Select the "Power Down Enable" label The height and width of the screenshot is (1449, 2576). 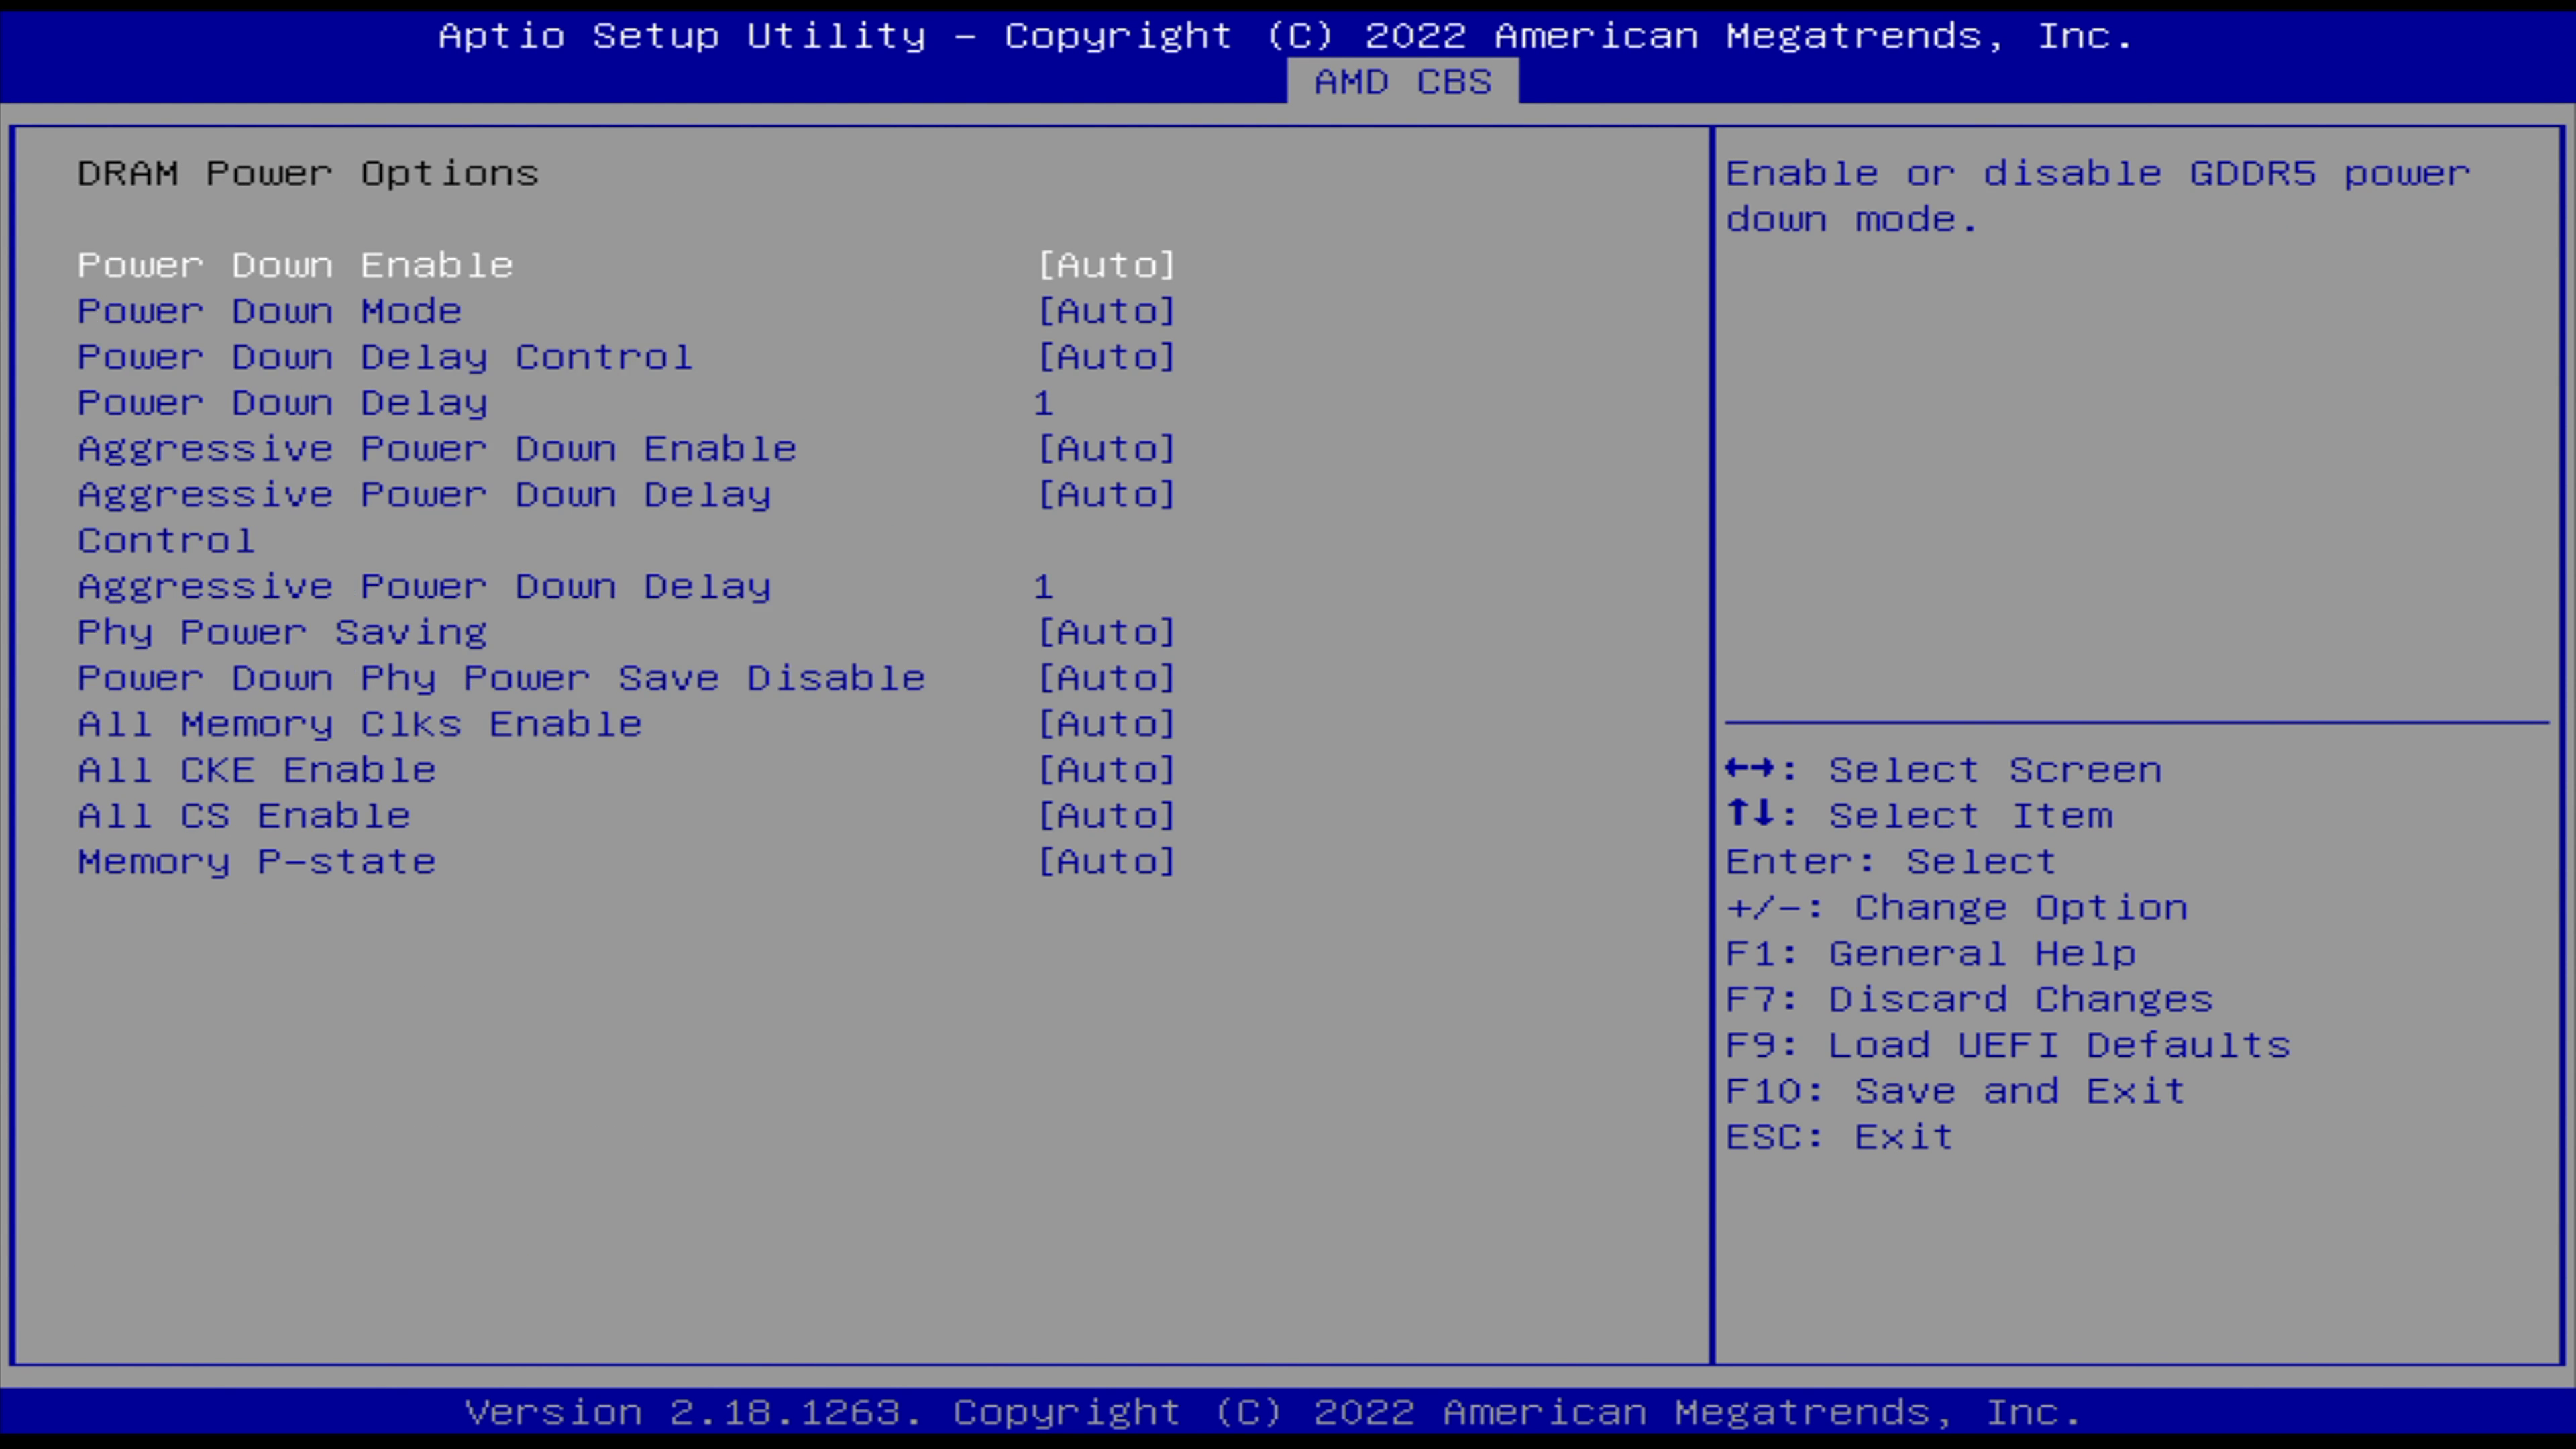click(295, 266)
